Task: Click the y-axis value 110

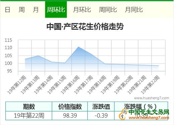Action: [x=8, y=48]
